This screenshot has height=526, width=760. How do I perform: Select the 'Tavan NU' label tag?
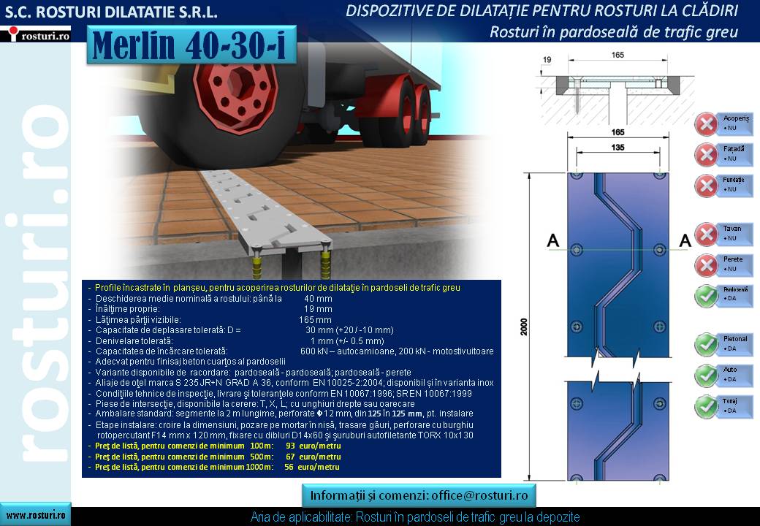735,233
